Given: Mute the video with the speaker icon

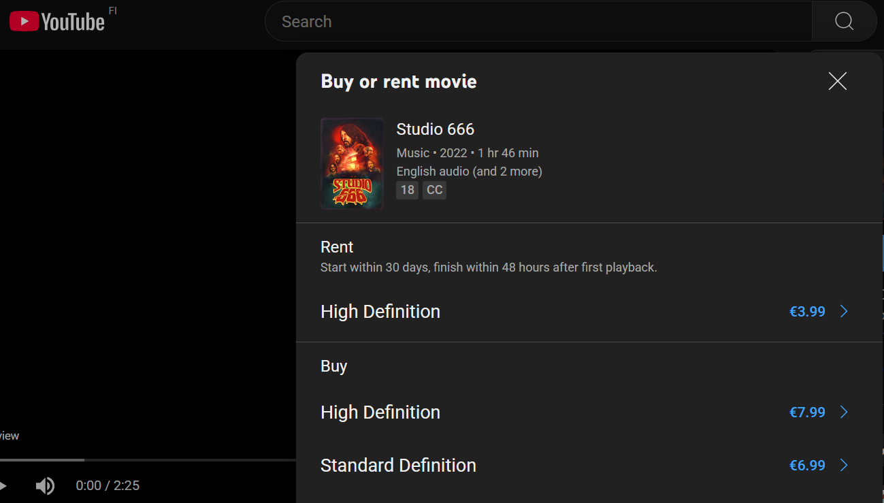Looking at the screenshot, I should click(x=45, y=485).
